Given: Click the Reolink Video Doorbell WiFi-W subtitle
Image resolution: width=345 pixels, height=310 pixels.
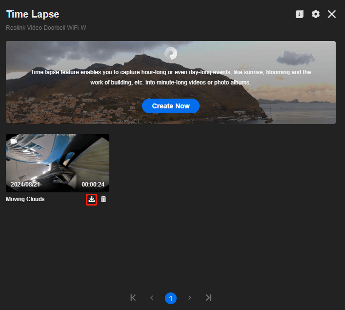Looking at the screenshot, I should [46, 28].
